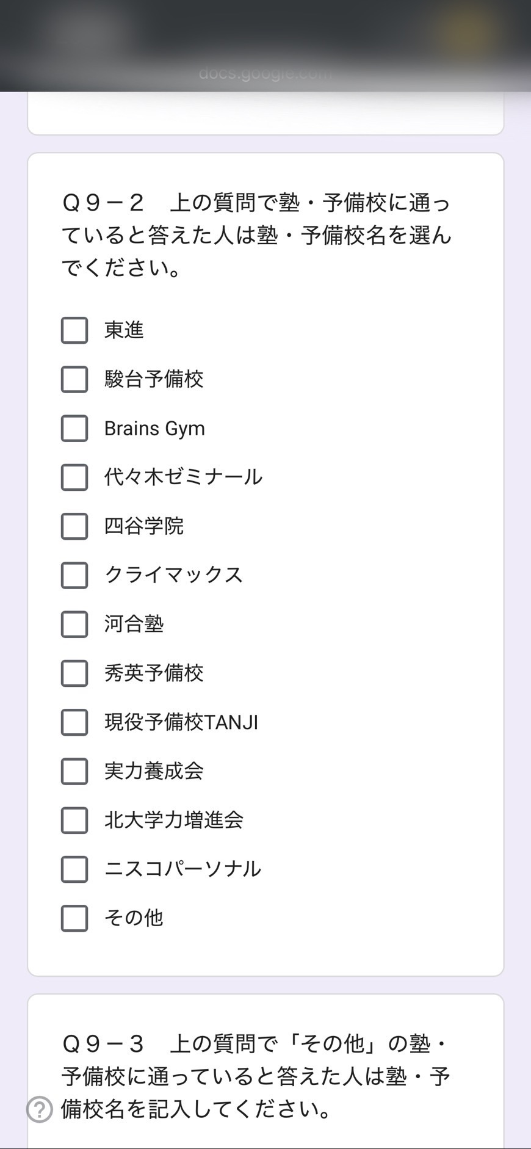
Task: Toggle the クライマックス checkbox
Action: click(x=74, y=575)
